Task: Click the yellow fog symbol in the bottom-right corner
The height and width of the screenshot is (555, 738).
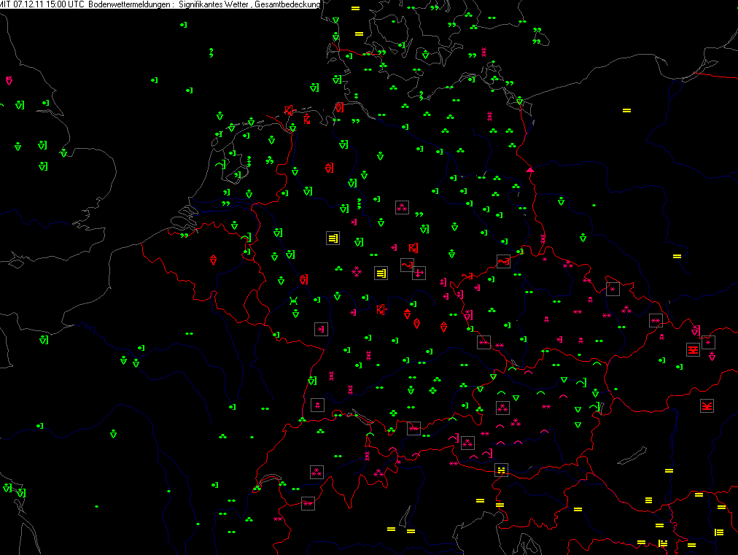Action: pos(719,532)
